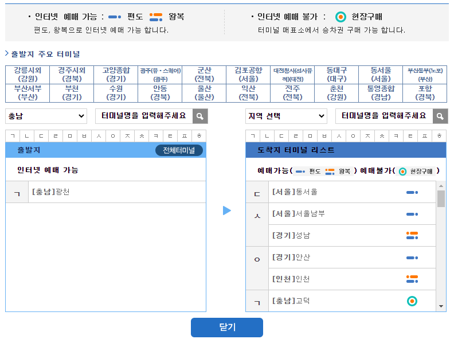
Task: Click the arrival list scrollbar thumb
Action: coord(441,199)
